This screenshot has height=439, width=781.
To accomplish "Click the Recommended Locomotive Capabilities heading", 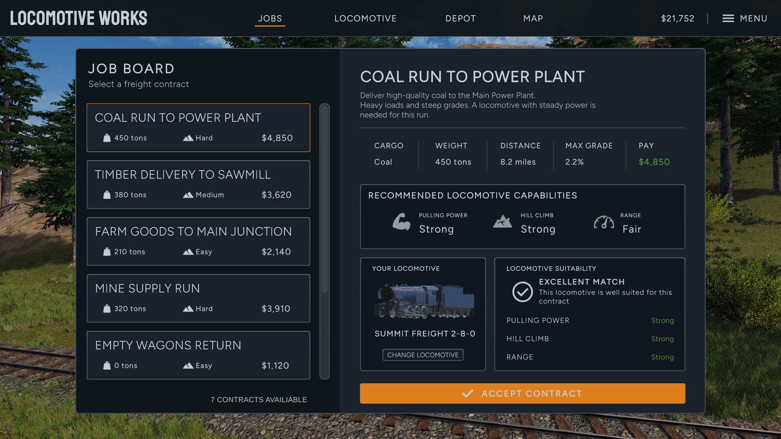I will click(x=472, y=196).
